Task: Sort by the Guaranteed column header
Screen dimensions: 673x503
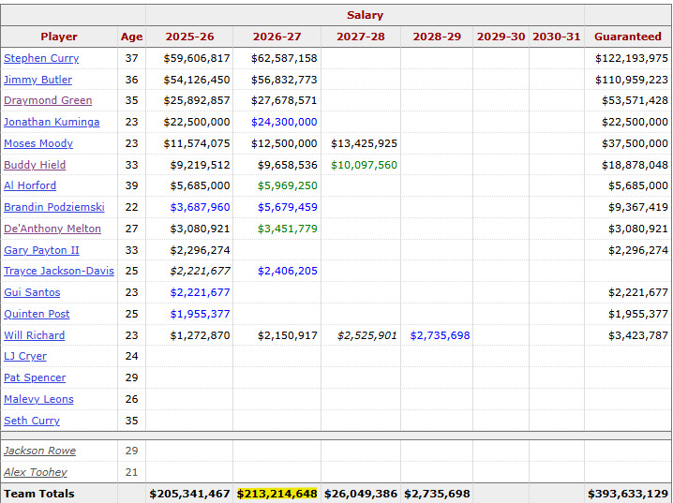Action: [x=627, y=37]
